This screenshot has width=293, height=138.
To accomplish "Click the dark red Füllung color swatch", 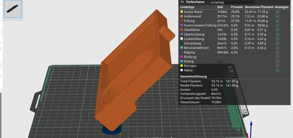I will pos(181,21).
